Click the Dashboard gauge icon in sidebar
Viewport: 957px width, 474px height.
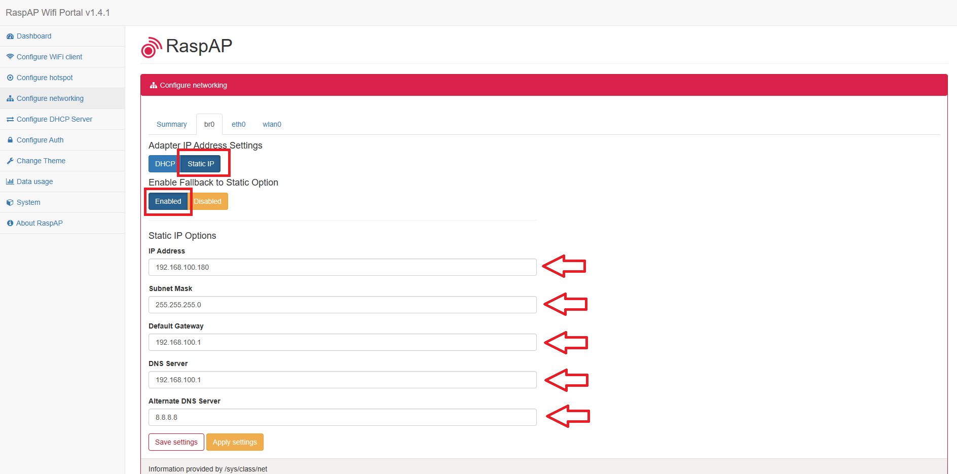[10, 37]
